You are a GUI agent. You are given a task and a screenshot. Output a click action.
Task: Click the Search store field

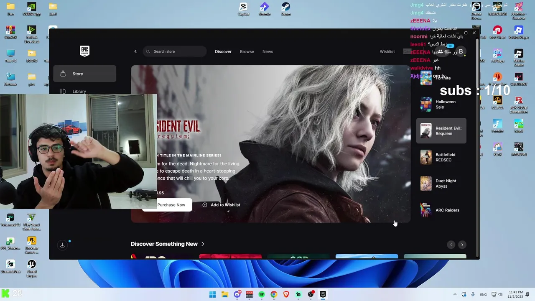click(x=175, y=51)
